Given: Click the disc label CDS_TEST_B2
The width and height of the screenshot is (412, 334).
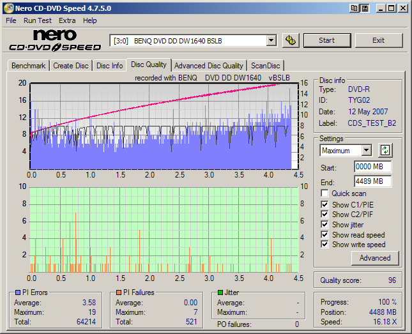Looking at the screenshot, I should pyautogui.click(x=372, y=123).
